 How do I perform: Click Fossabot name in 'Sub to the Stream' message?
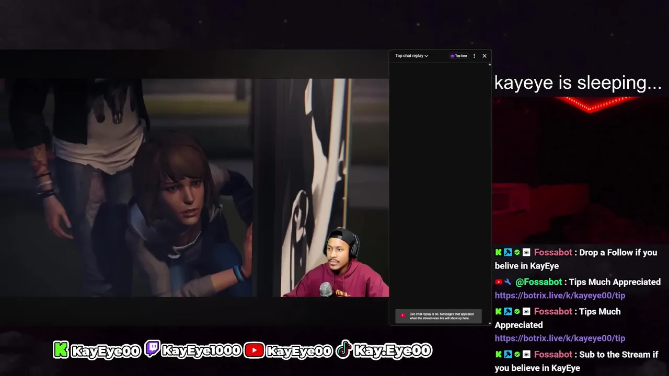click(x=553, y=355)
